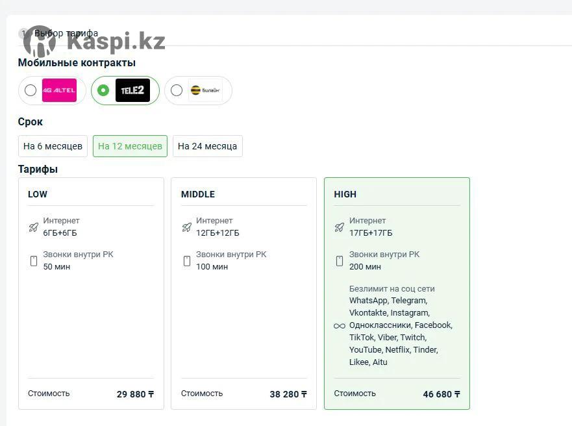Click the Tele2 logo
The height and width of the screenshot is (426, 572).
click(133, 90)
